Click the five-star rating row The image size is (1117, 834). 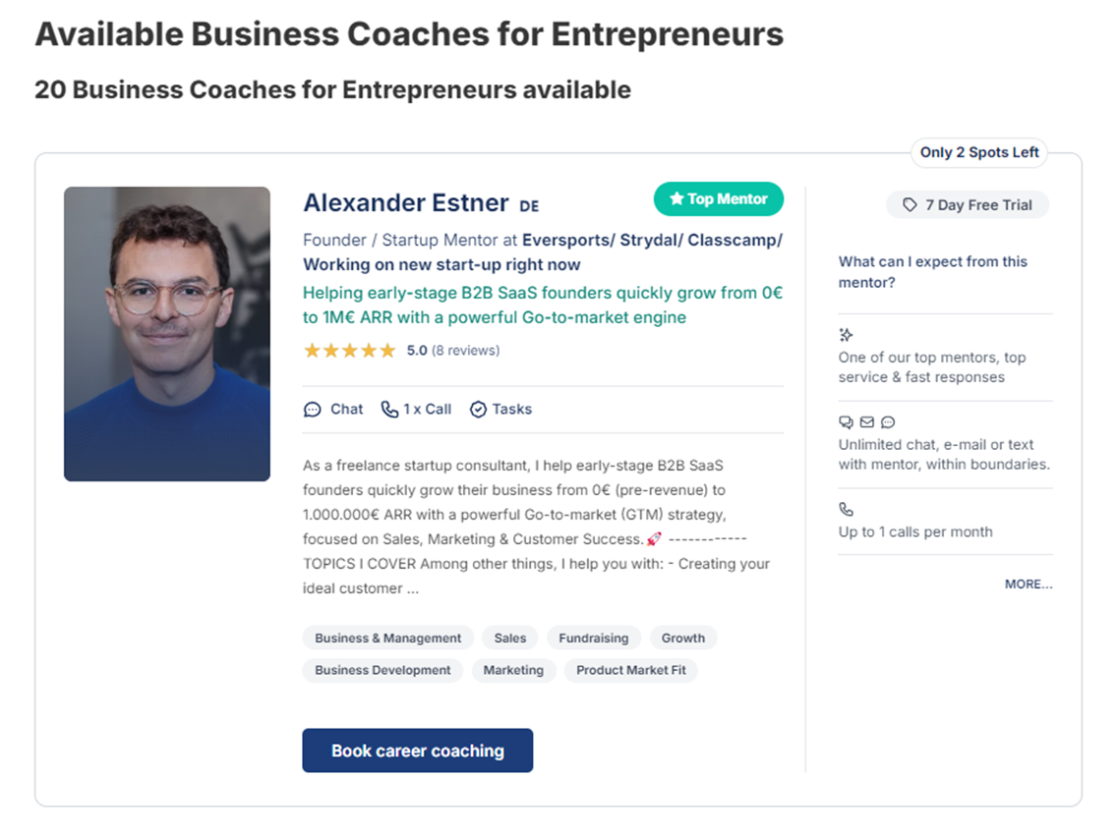(349, 350)
